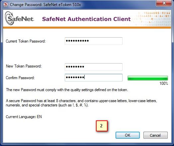Image resolution: width=174 pixels, height=146 pixels.
Task: Focus the New Token Password field
Action: click(94, 67)
